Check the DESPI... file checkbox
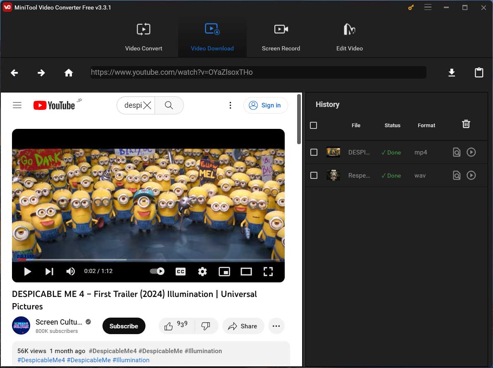Screen dimensions: 493x368 (x=314, y=152)
